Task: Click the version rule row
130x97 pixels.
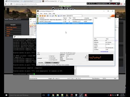Action: [104, 44]
